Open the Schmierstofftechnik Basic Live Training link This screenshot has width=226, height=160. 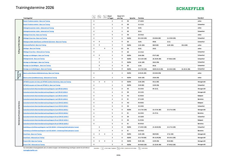[38, 45]
